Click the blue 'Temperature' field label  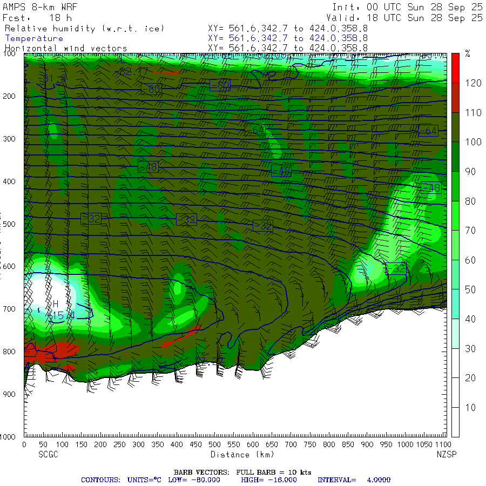[34, 38]
